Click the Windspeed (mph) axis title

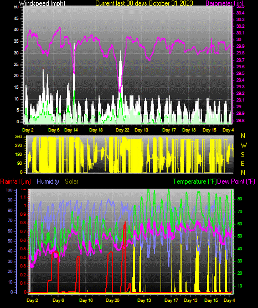point(42,3)
